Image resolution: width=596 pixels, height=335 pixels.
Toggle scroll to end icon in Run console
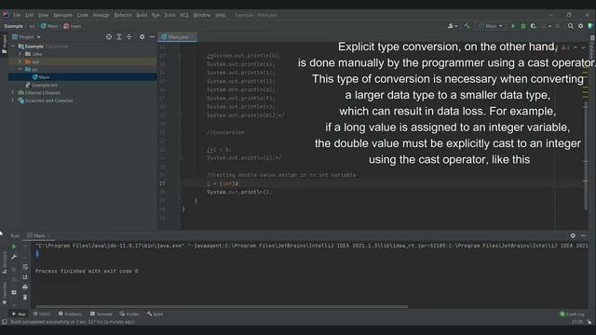pos(25,277)
